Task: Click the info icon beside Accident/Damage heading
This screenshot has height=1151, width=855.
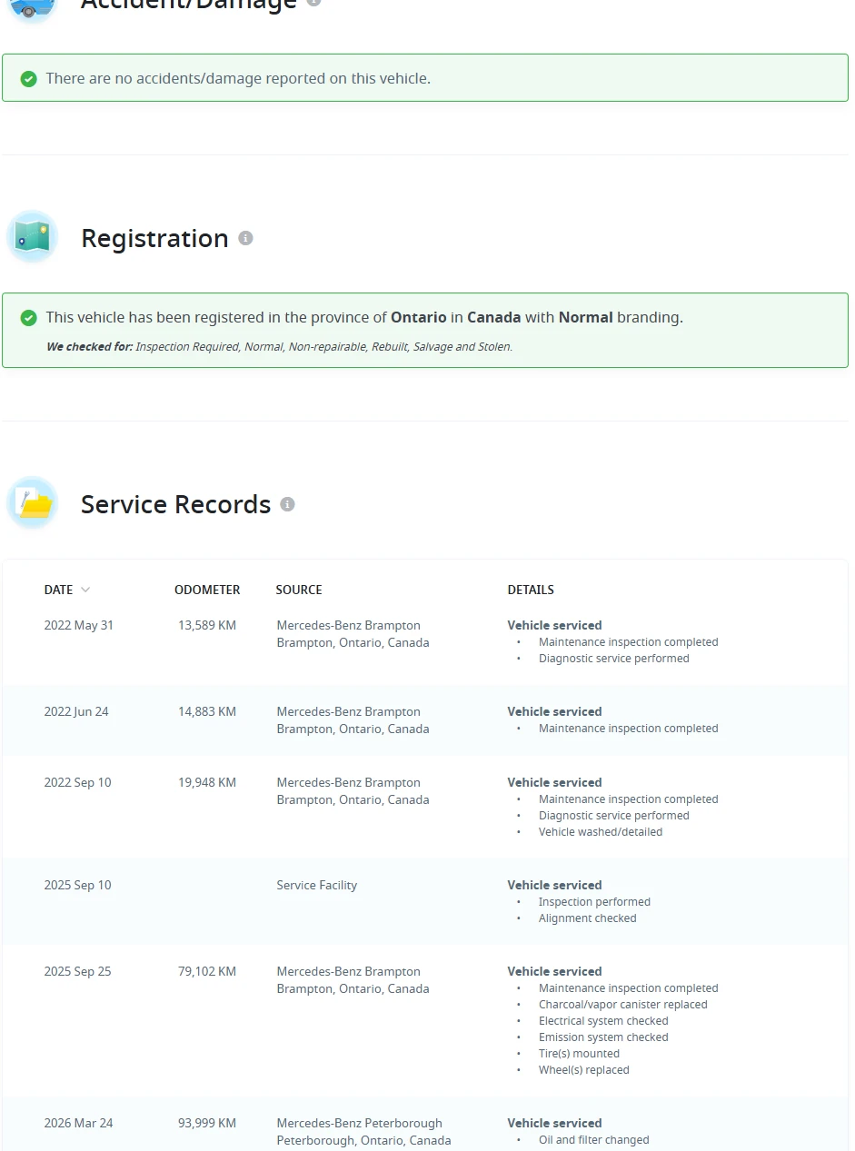Action: [x=313, y=3]
